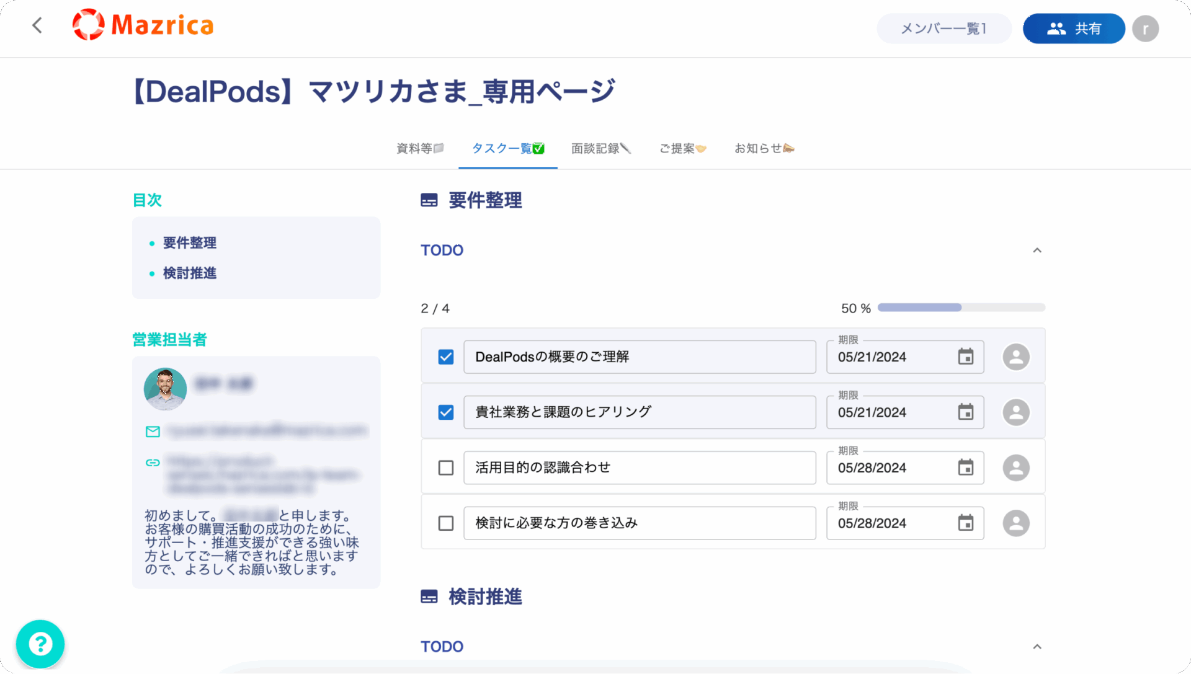This screenshot has width=1191, height=674.
Task: Click assignee icon for 貴社業務と課題のヒアリング
Action: pyautogui.click(x=1016, y=412)
